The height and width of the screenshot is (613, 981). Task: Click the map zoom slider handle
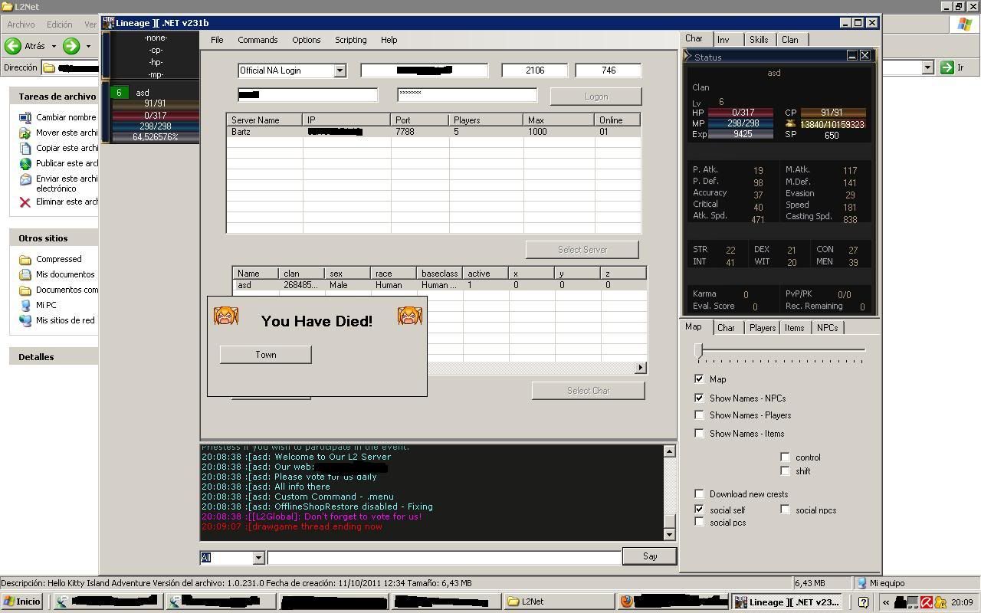coord(698,350)
